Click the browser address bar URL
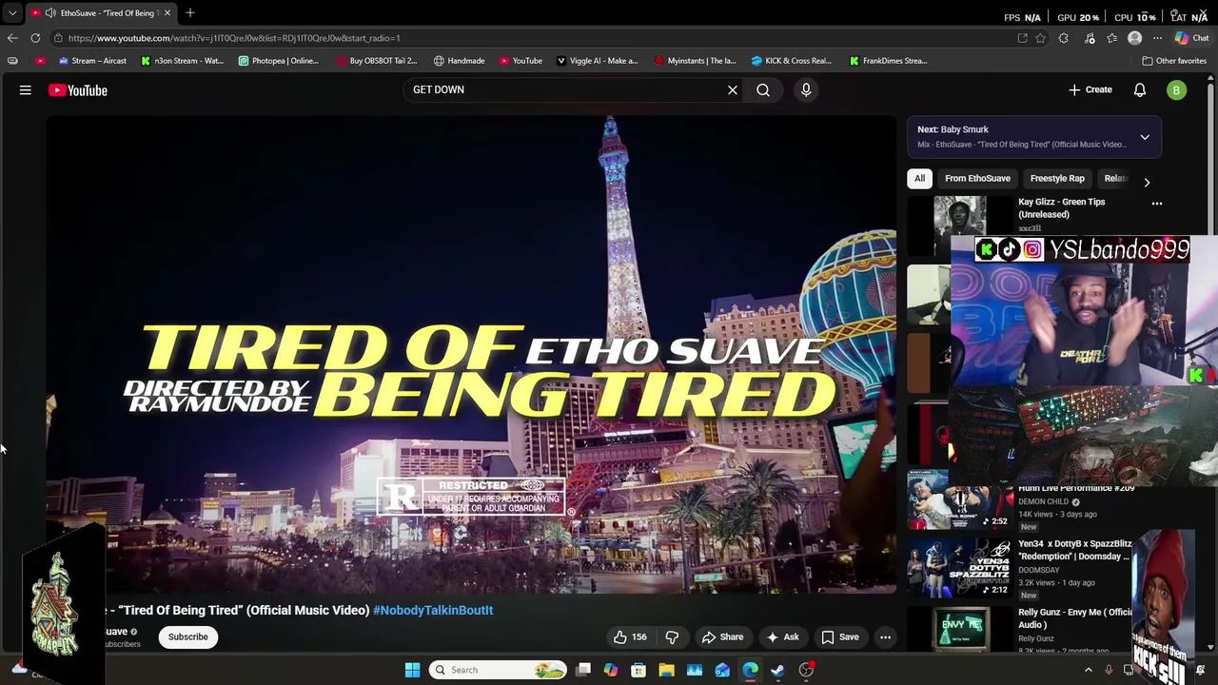This screenshot has height=685, width=1218. click(234, 38)
